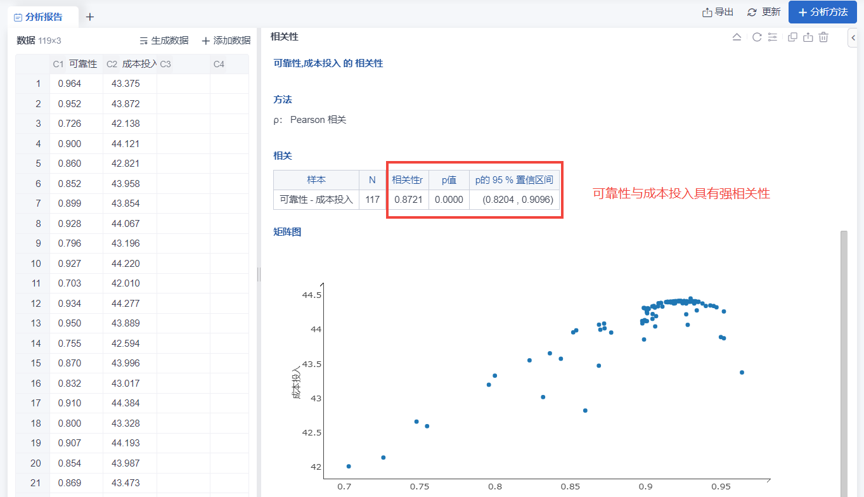Click 添加数据 to add data
This screenshot has height=497, width=864.
[x=226, y=41]
